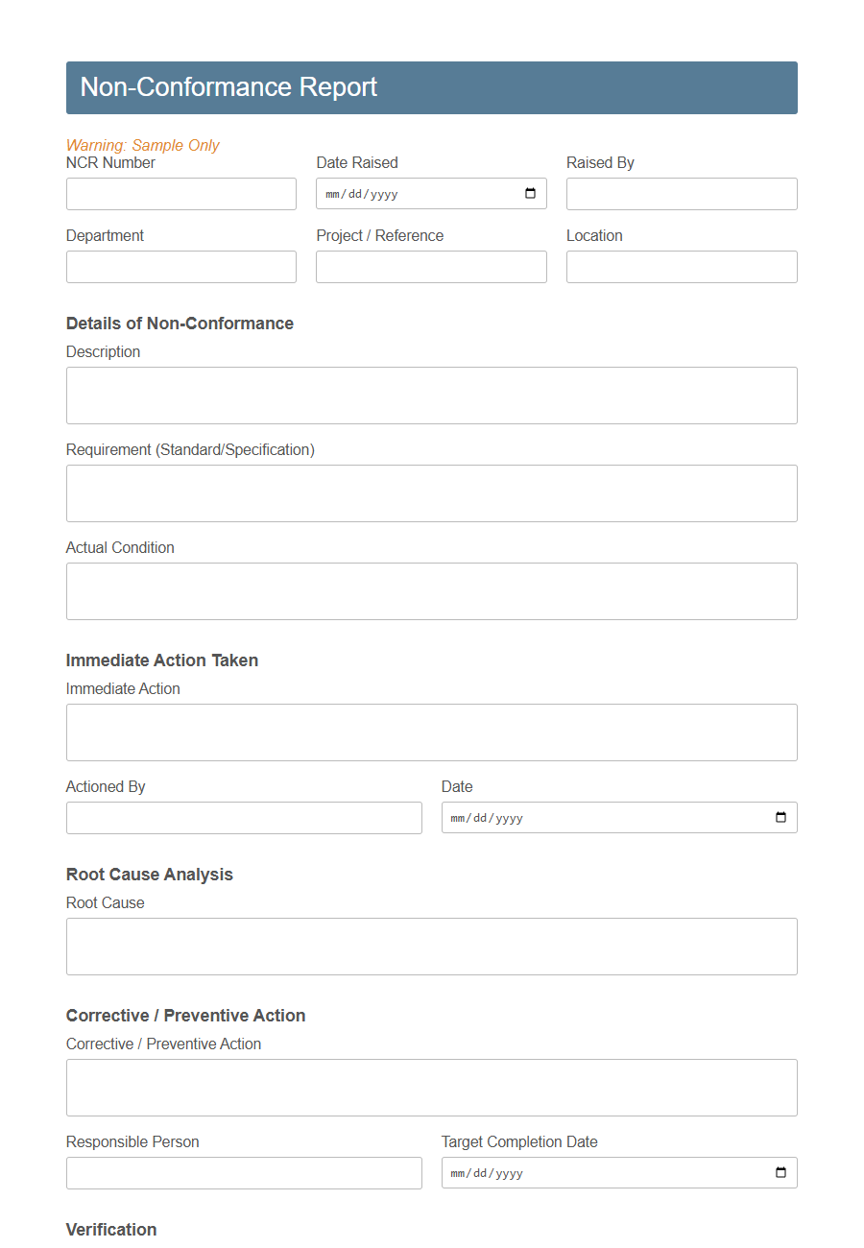Select the Project / Reference field

(x=431, y=266)
